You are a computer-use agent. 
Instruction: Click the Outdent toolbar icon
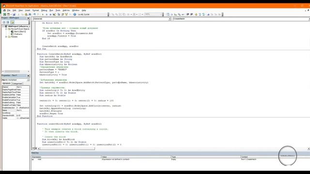pyautogui.click(x=191, y=14)
